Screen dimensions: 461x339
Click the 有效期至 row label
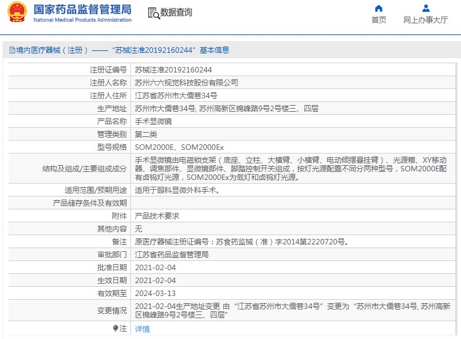[x=112, y=294]
